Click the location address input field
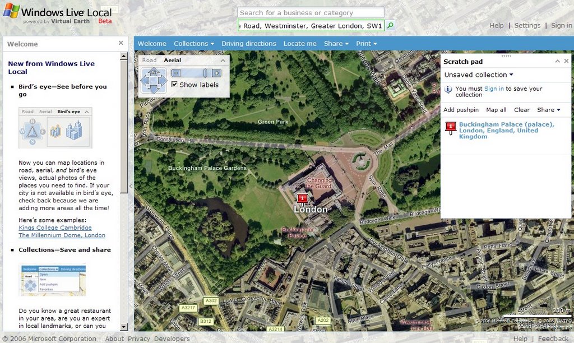This screenshot has width=574, height=343. (311, 26)
